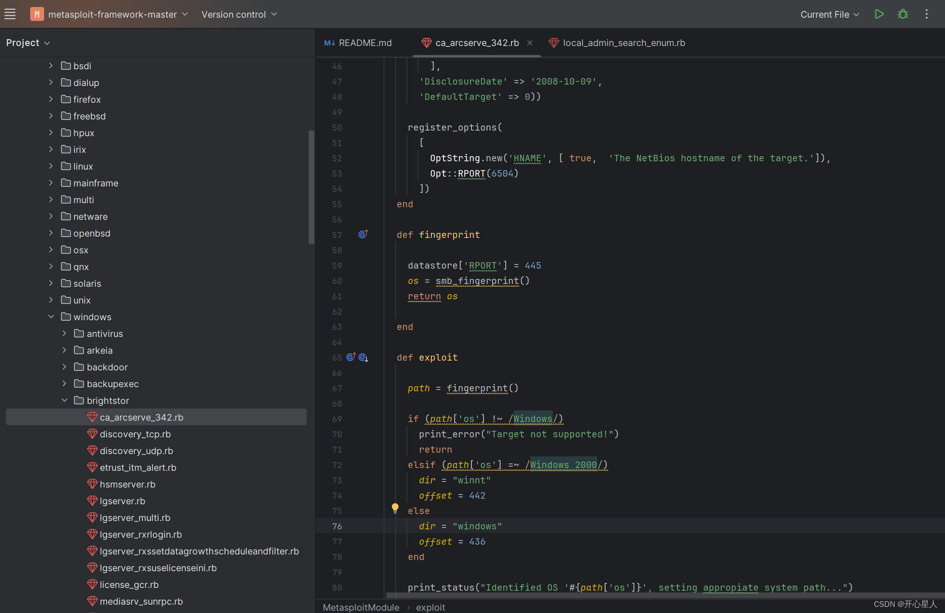This screenshot has height=613, width=945.
Task: Collapse the brightstor folder
Action: coord(65,400)
